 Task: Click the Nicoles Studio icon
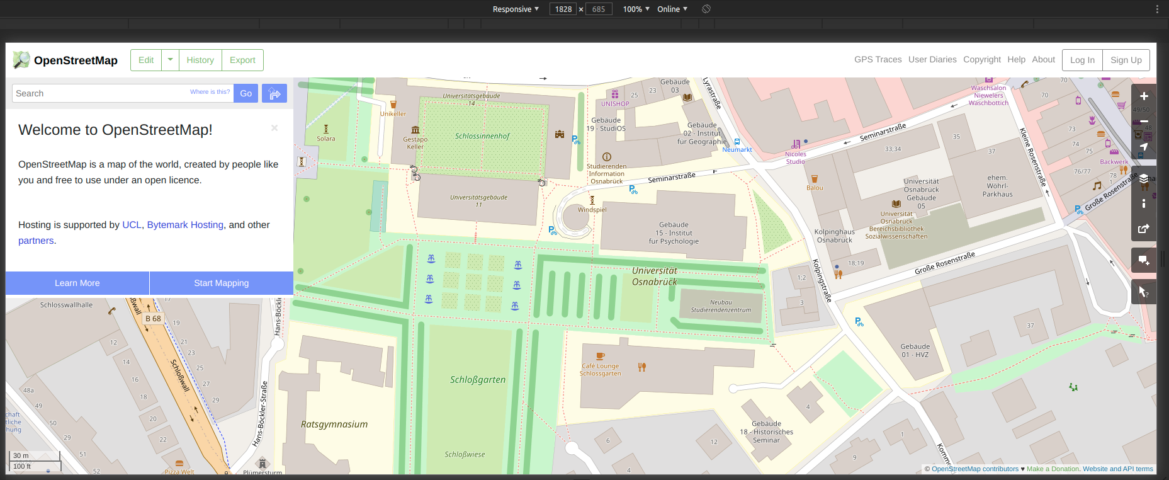pos(796,144)
